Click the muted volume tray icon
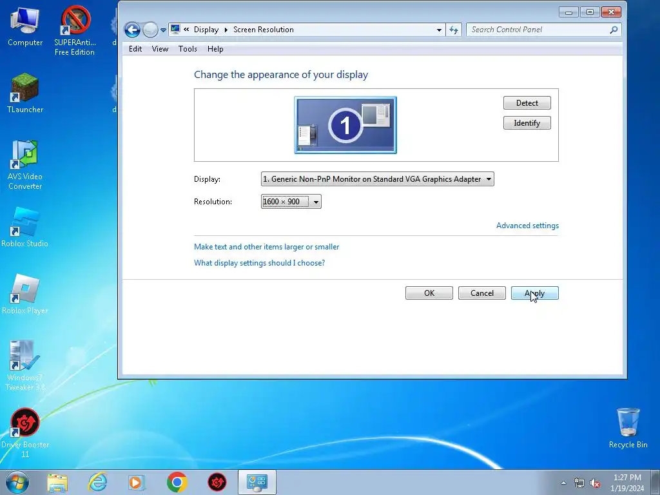Image resolution: width=660 pixels, height=495 pixels. 595,483
